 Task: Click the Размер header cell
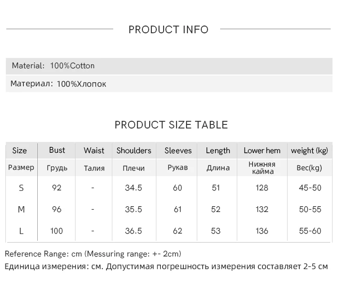point(21,168)
